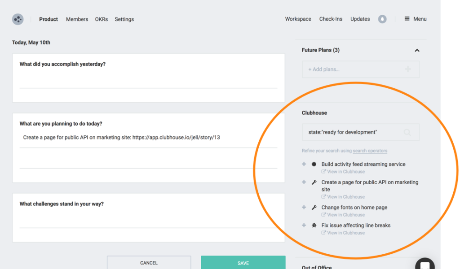Open the Menu label
This screenshot has width=460, height=269.
coord(420,19)
